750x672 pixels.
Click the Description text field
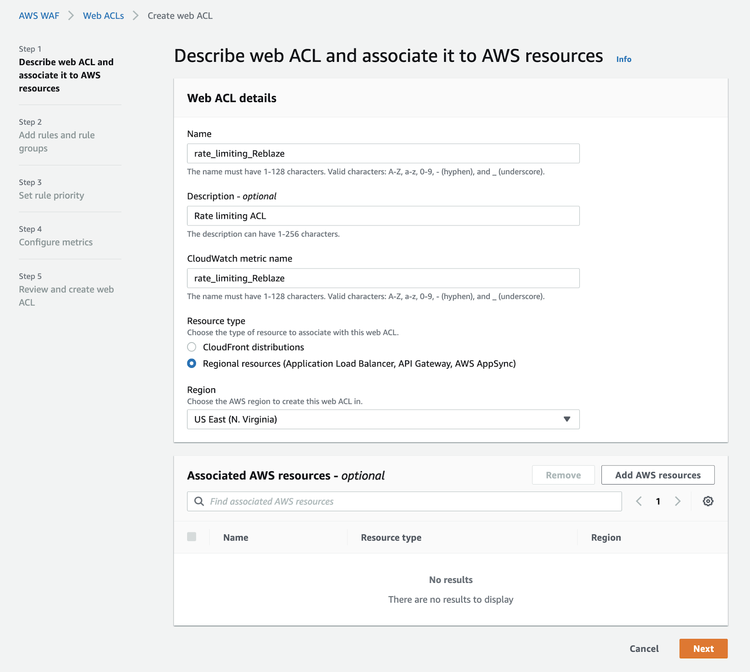[x=383, y=216]
